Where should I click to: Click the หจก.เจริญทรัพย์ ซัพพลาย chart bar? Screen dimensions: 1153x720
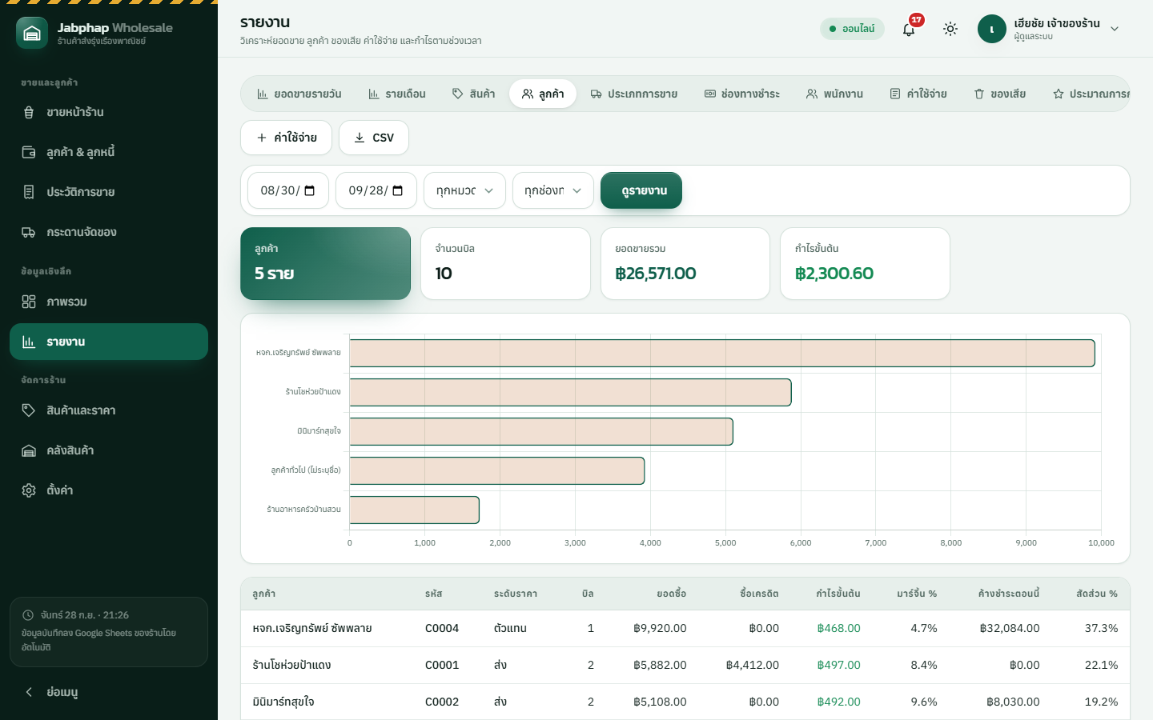point(722,354)
